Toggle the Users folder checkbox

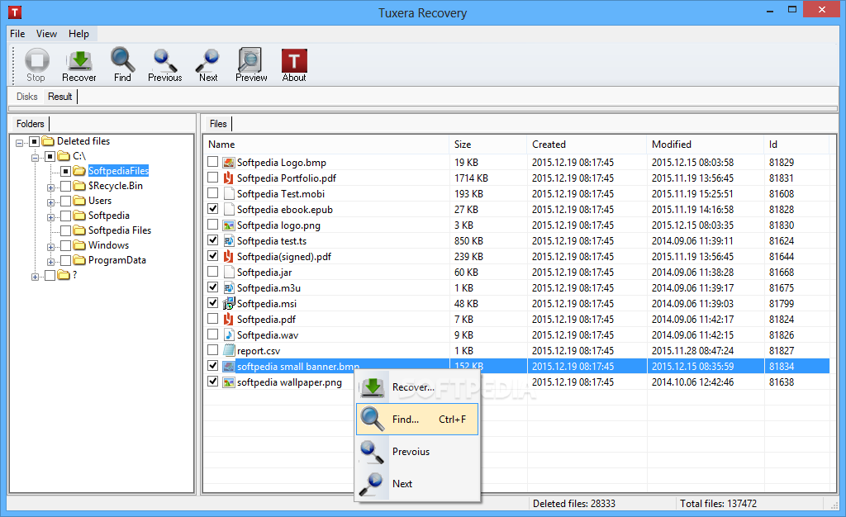[x=65, y=201]
